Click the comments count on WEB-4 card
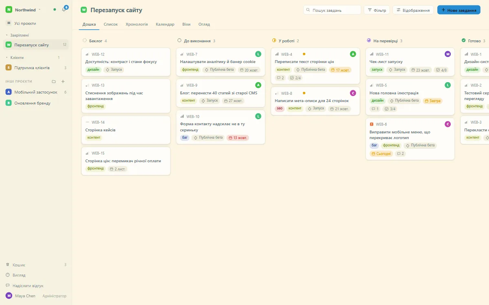 point(280,78)
